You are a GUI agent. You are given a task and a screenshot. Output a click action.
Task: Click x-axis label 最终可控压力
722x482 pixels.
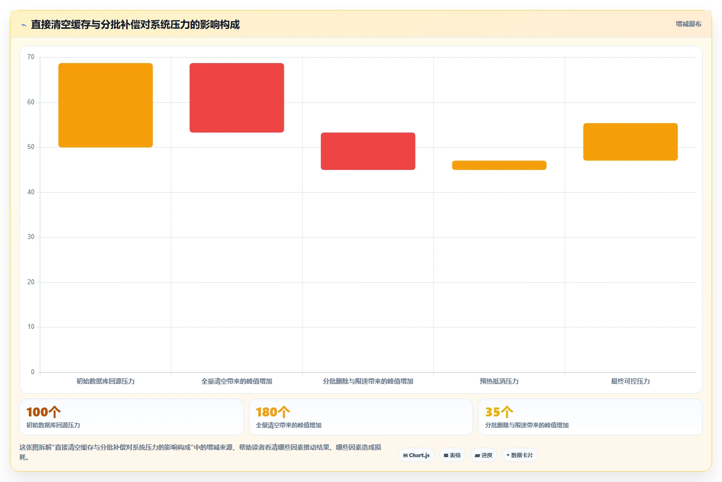coord(630,381)
